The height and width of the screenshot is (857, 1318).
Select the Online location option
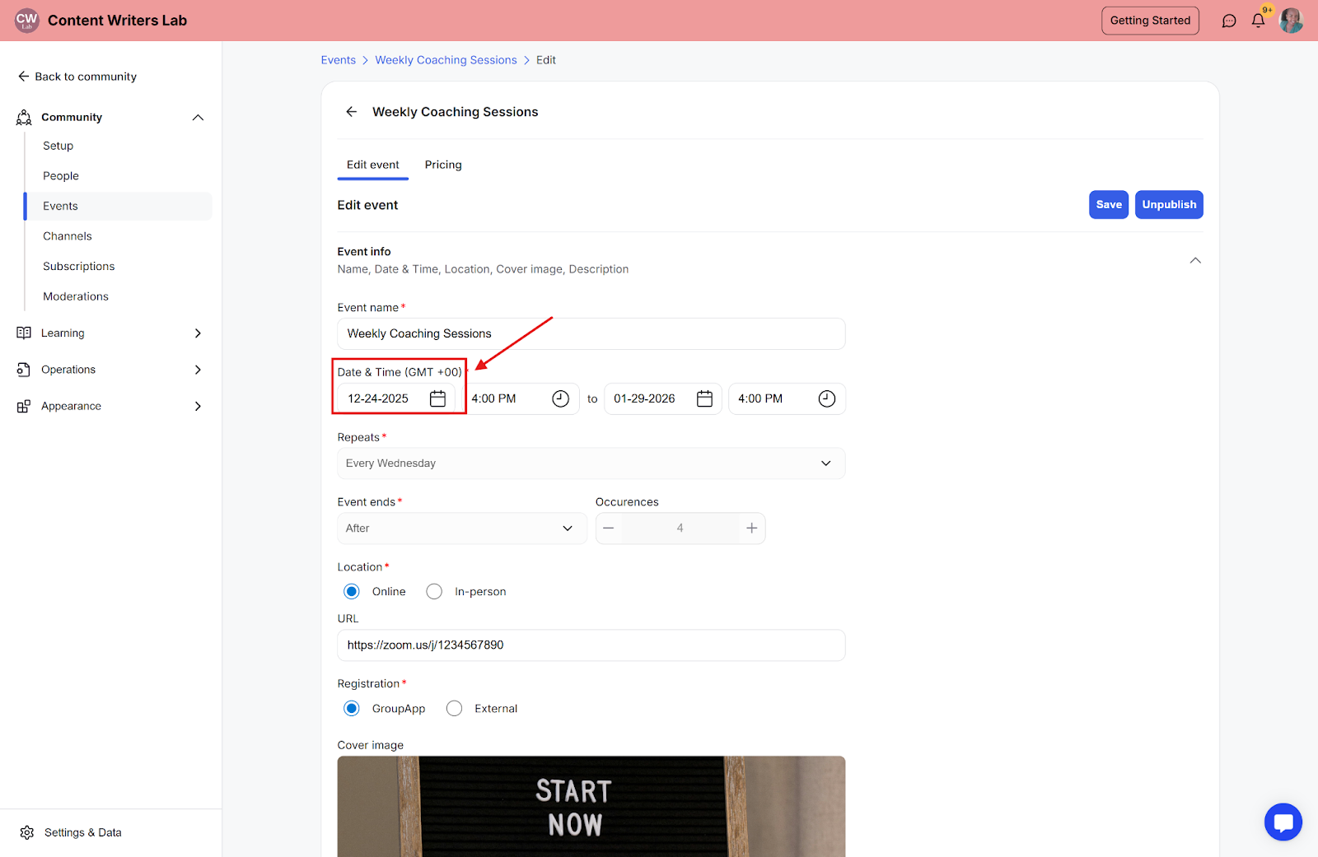tap(352, 592)
